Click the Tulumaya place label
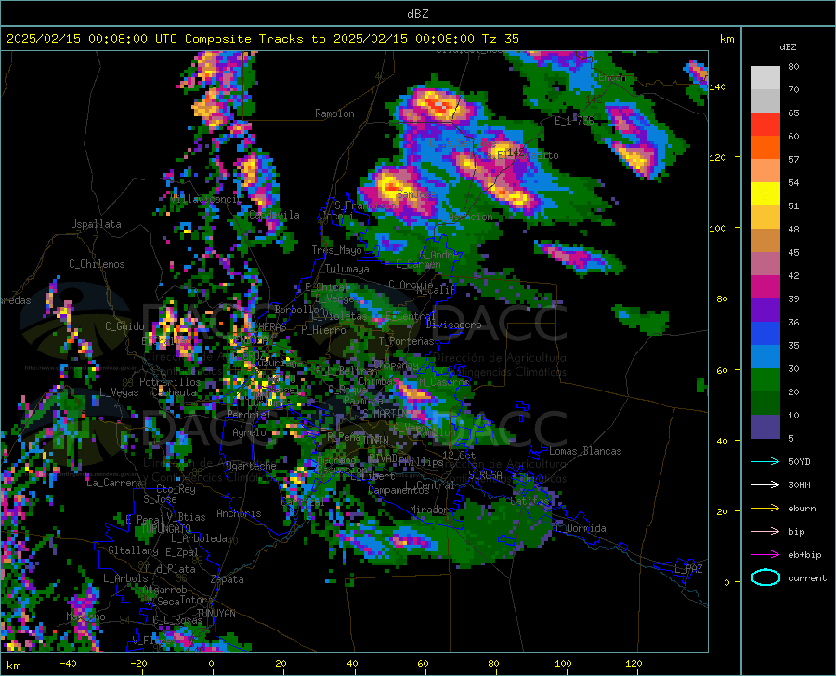The image size is (836, 676). click(347, 269)
